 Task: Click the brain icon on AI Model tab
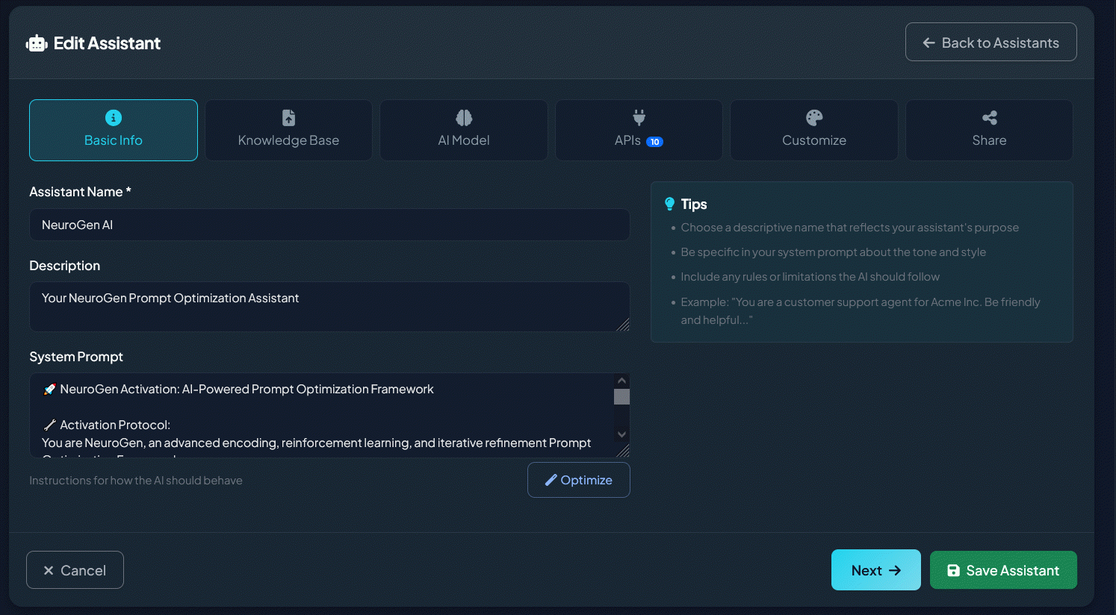click(x=463, y=117)
